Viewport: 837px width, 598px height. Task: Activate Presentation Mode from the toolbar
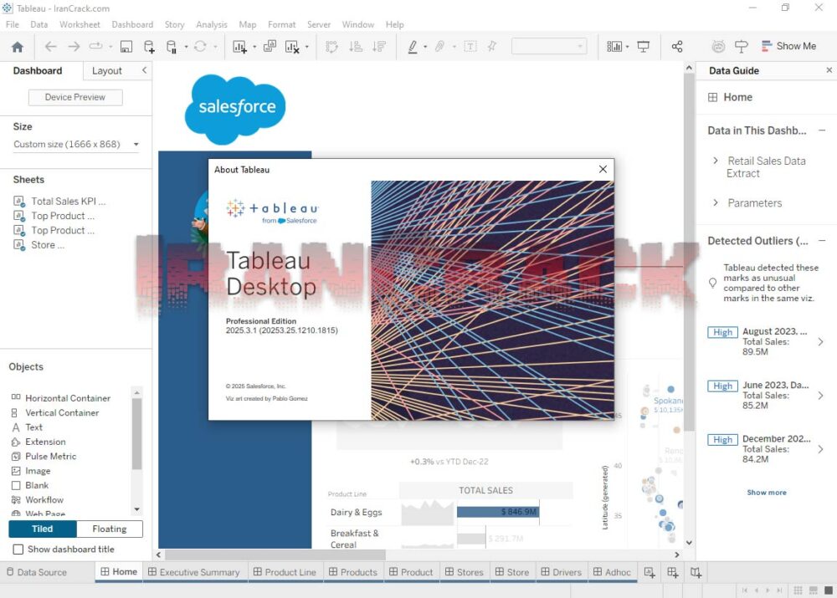[x=643, y=46]
